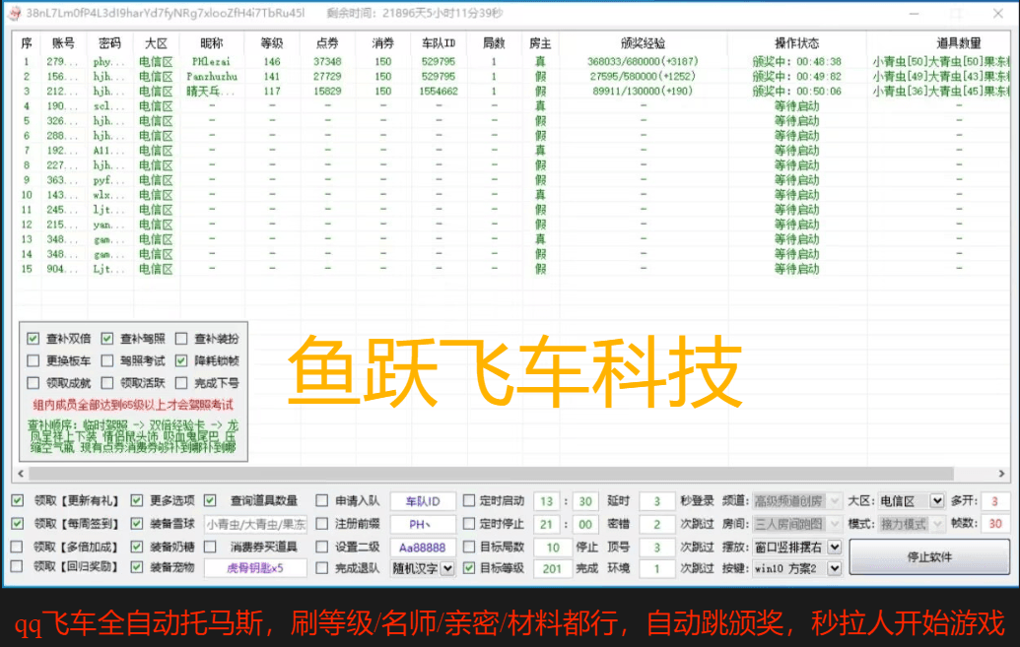Click the app icon in the title bar
The image size is (1020, 647).
tap(15, 14)
